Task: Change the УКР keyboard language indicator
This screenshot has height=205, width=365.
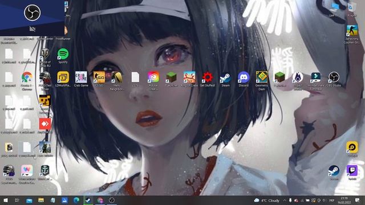Action: point(331,200)
